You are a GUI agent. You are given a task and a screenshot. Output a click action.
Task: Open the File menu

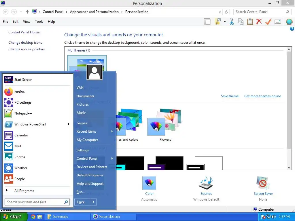[5, 22]
